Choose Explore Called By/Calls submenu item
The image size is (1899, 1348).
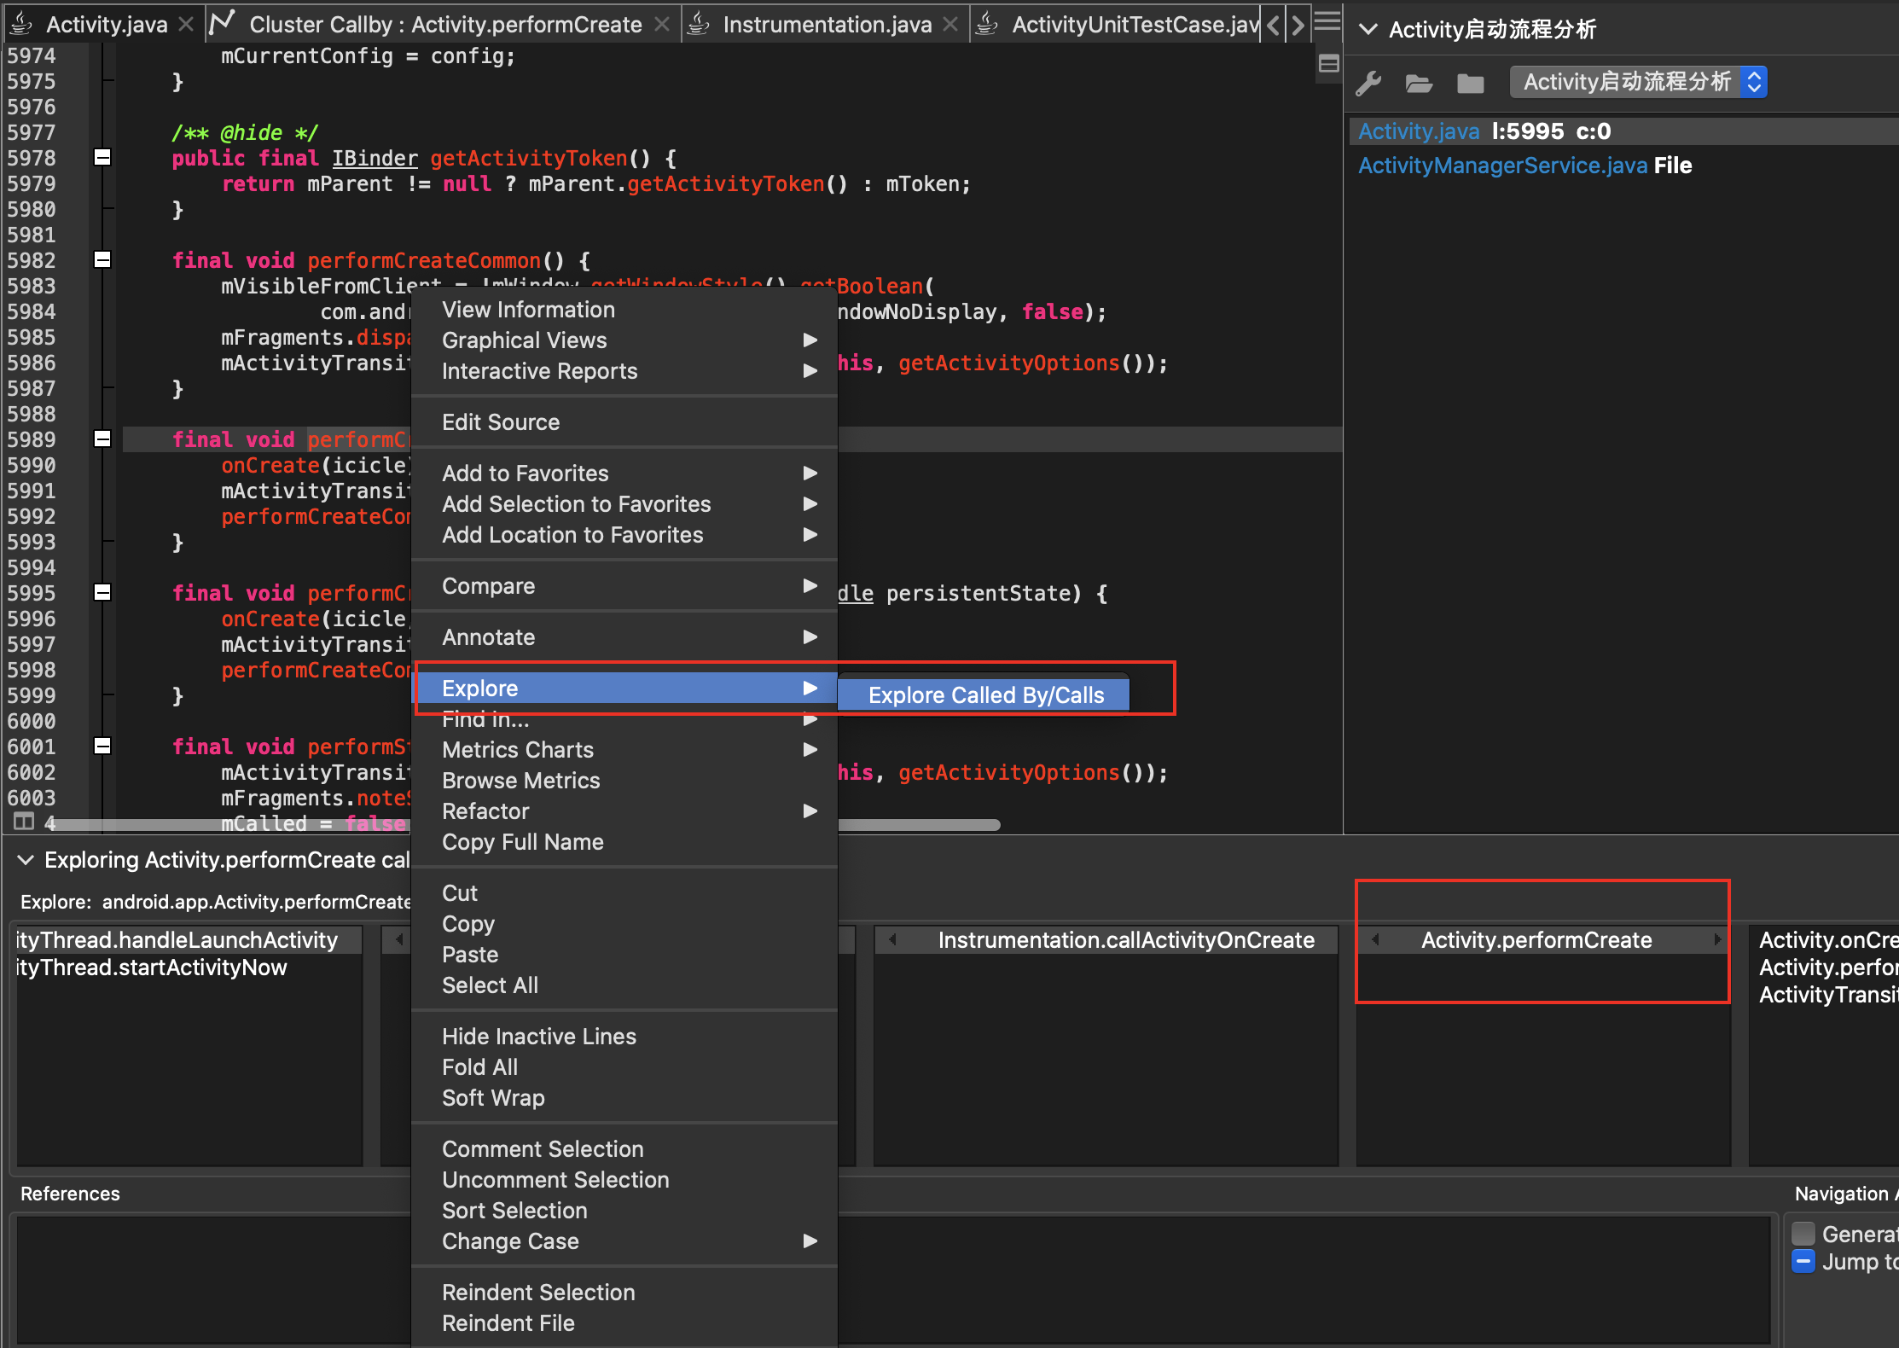pos(984,694)
